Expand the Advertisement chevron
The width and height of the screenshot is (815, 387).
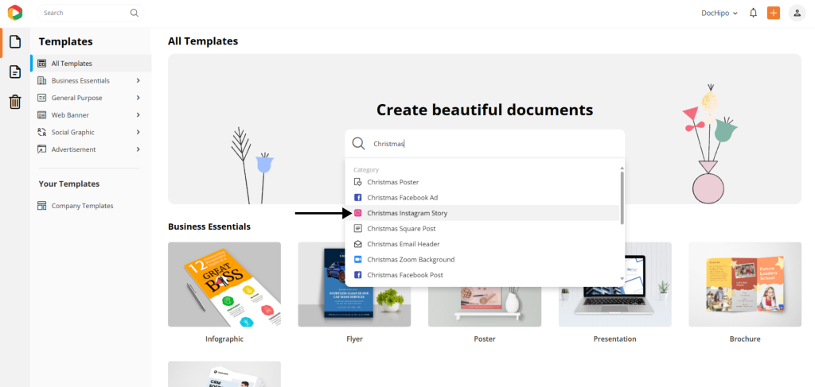pyautogui.click(x=138, y=149)
